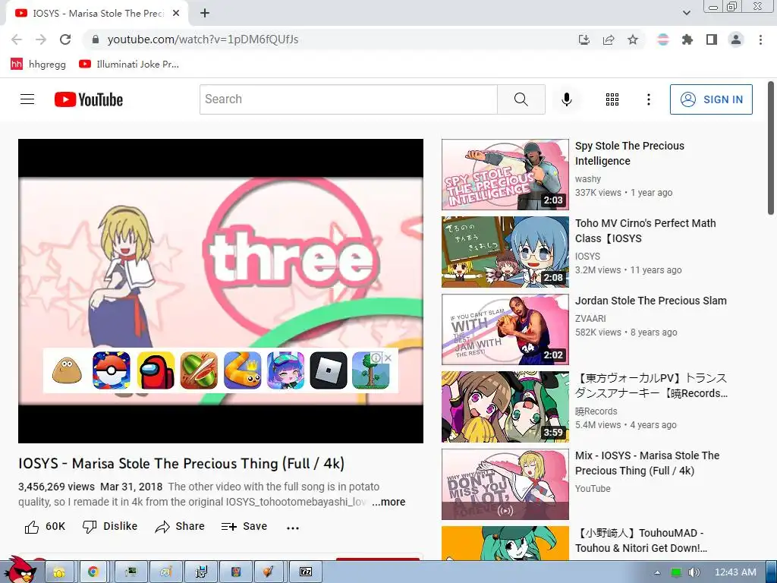Viewport: 777px width, 583px height.
Task: Bookmark this page with star
Action: tap(633, 39)
